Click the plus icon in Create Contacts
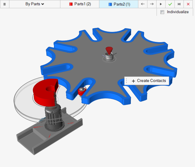195x167 pixels. tap(133, 81)
